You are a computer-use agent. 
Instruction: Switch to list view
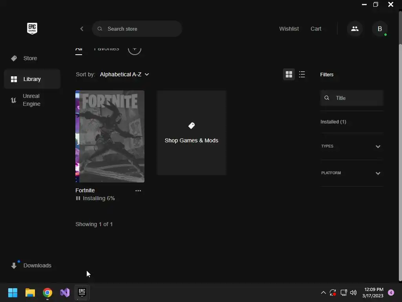coord(302,74)
